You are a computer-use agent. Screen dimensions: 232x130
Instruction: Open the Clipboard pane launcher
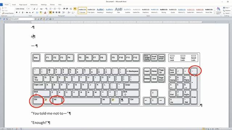click(13, 16)
